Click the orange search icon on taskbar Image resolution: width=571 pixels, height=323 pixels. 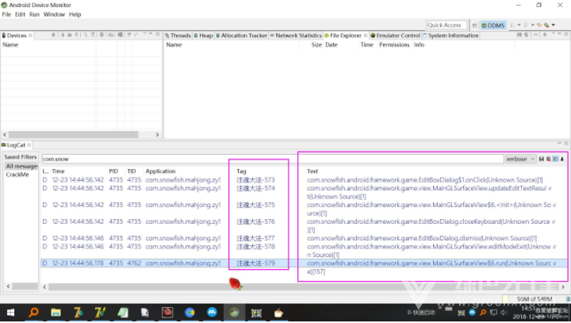point(33,313)
